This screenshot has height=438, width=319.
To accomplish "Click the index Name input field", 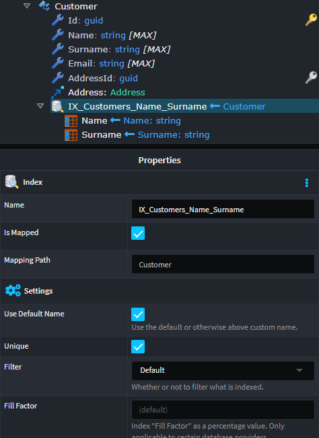I will 223,209.
